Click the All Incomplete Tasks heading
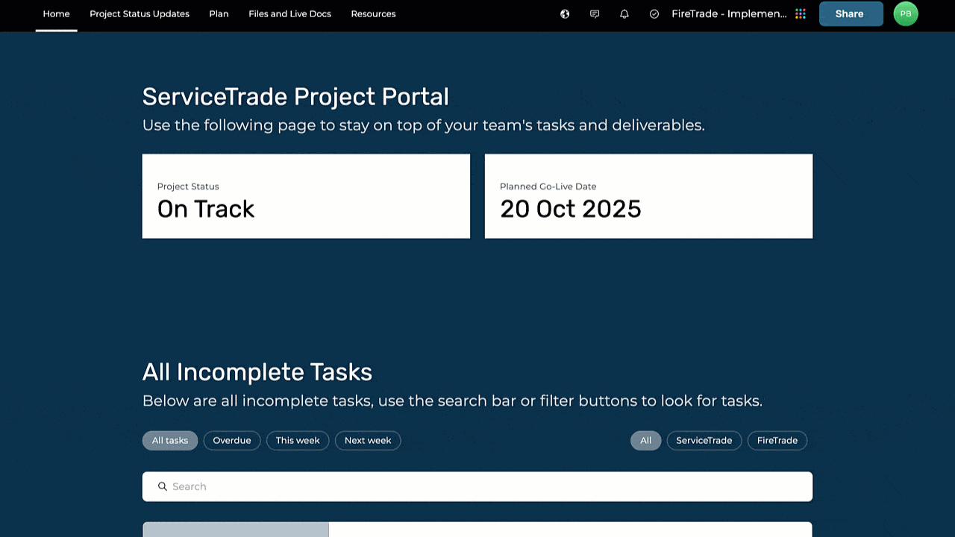 257,371
